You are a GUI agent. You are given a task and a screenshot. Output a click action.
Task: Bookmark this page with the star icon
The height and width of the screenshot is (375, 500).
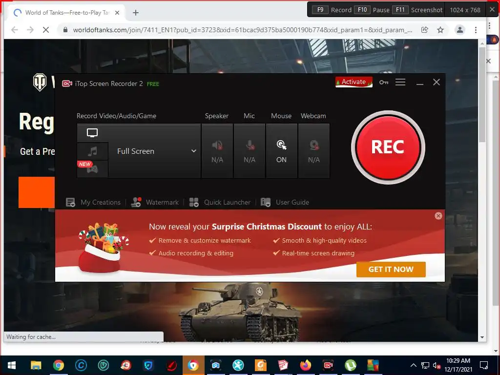coord(440,30)
